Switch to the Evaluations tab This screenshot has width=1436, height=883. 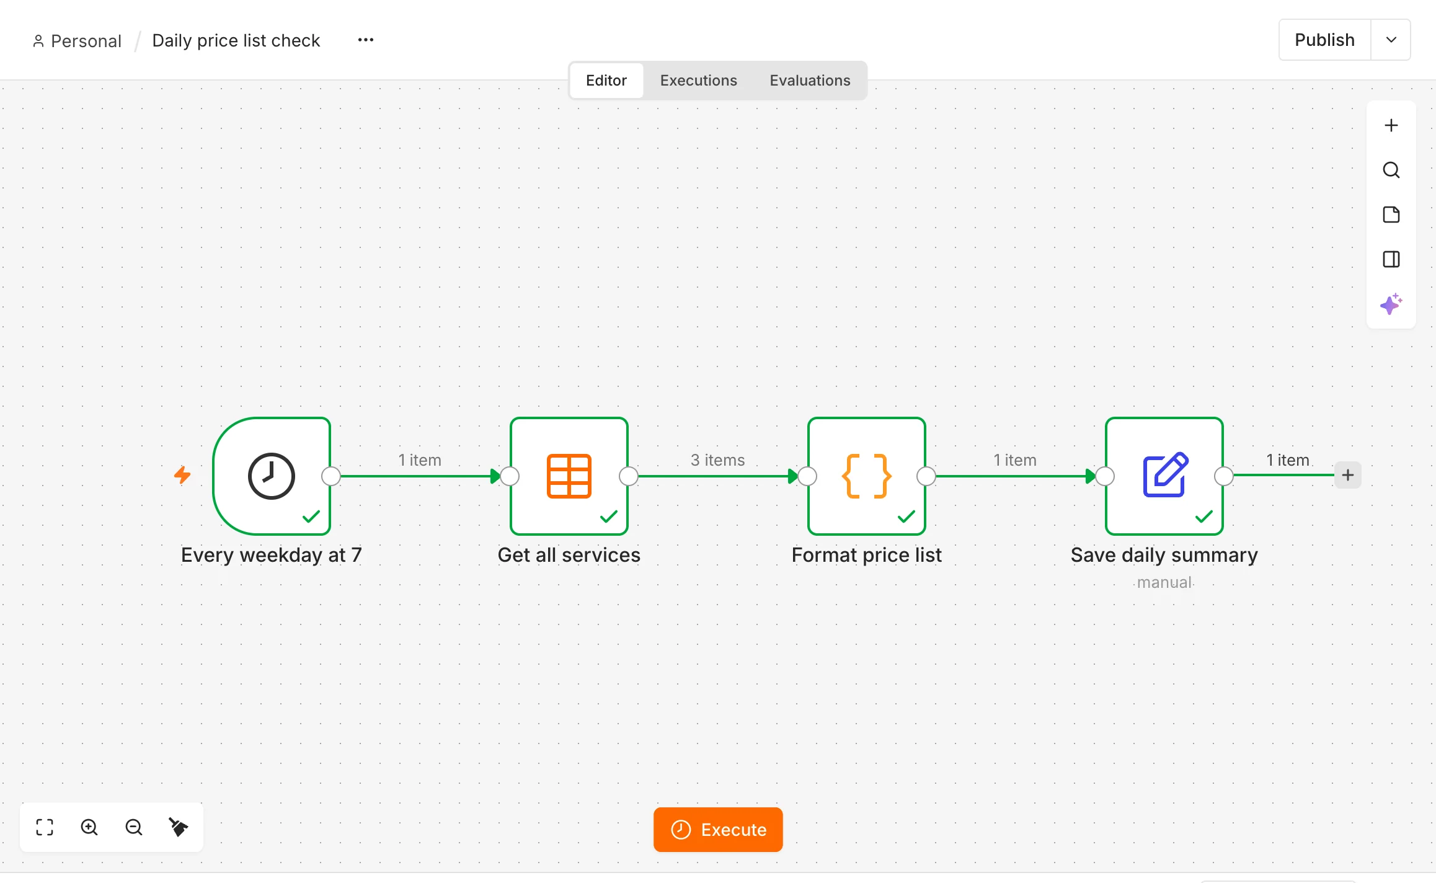pyautogui.click(x=810, y=81)
